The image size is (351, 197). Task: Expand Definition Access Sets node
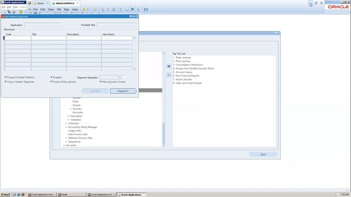[x=66, y=138]
